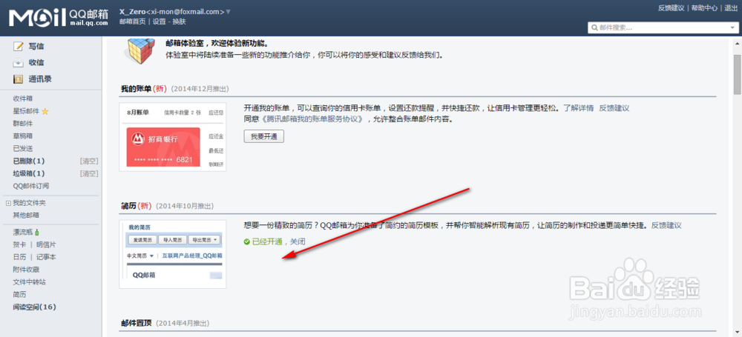Image resolution: width=742 pixels, height=337 pixels.
Task: Open the 草稿箱 drafts folder
Action: pos(23,136)
